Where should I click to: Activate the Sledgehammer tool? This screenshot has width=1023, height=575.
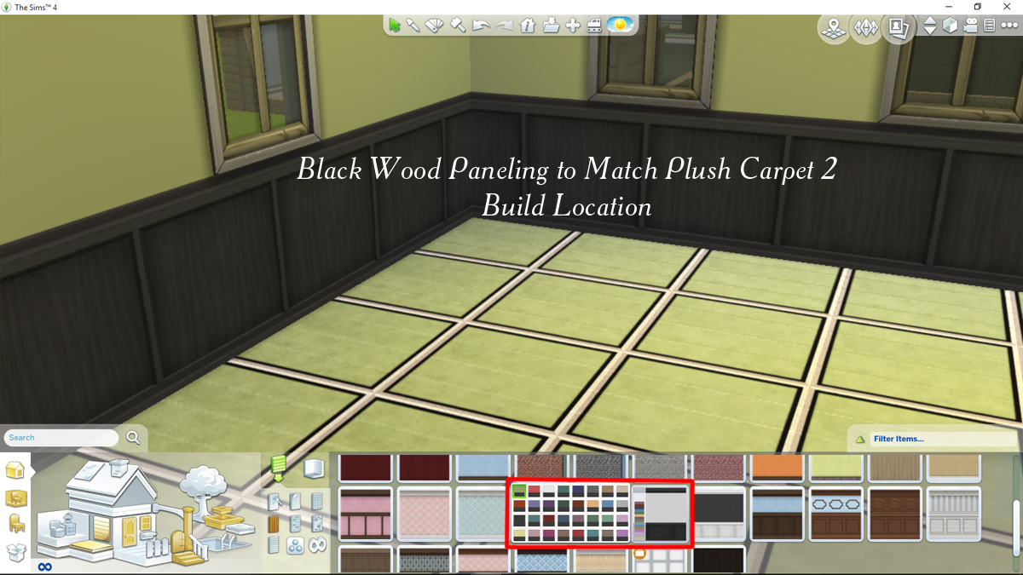458,25
